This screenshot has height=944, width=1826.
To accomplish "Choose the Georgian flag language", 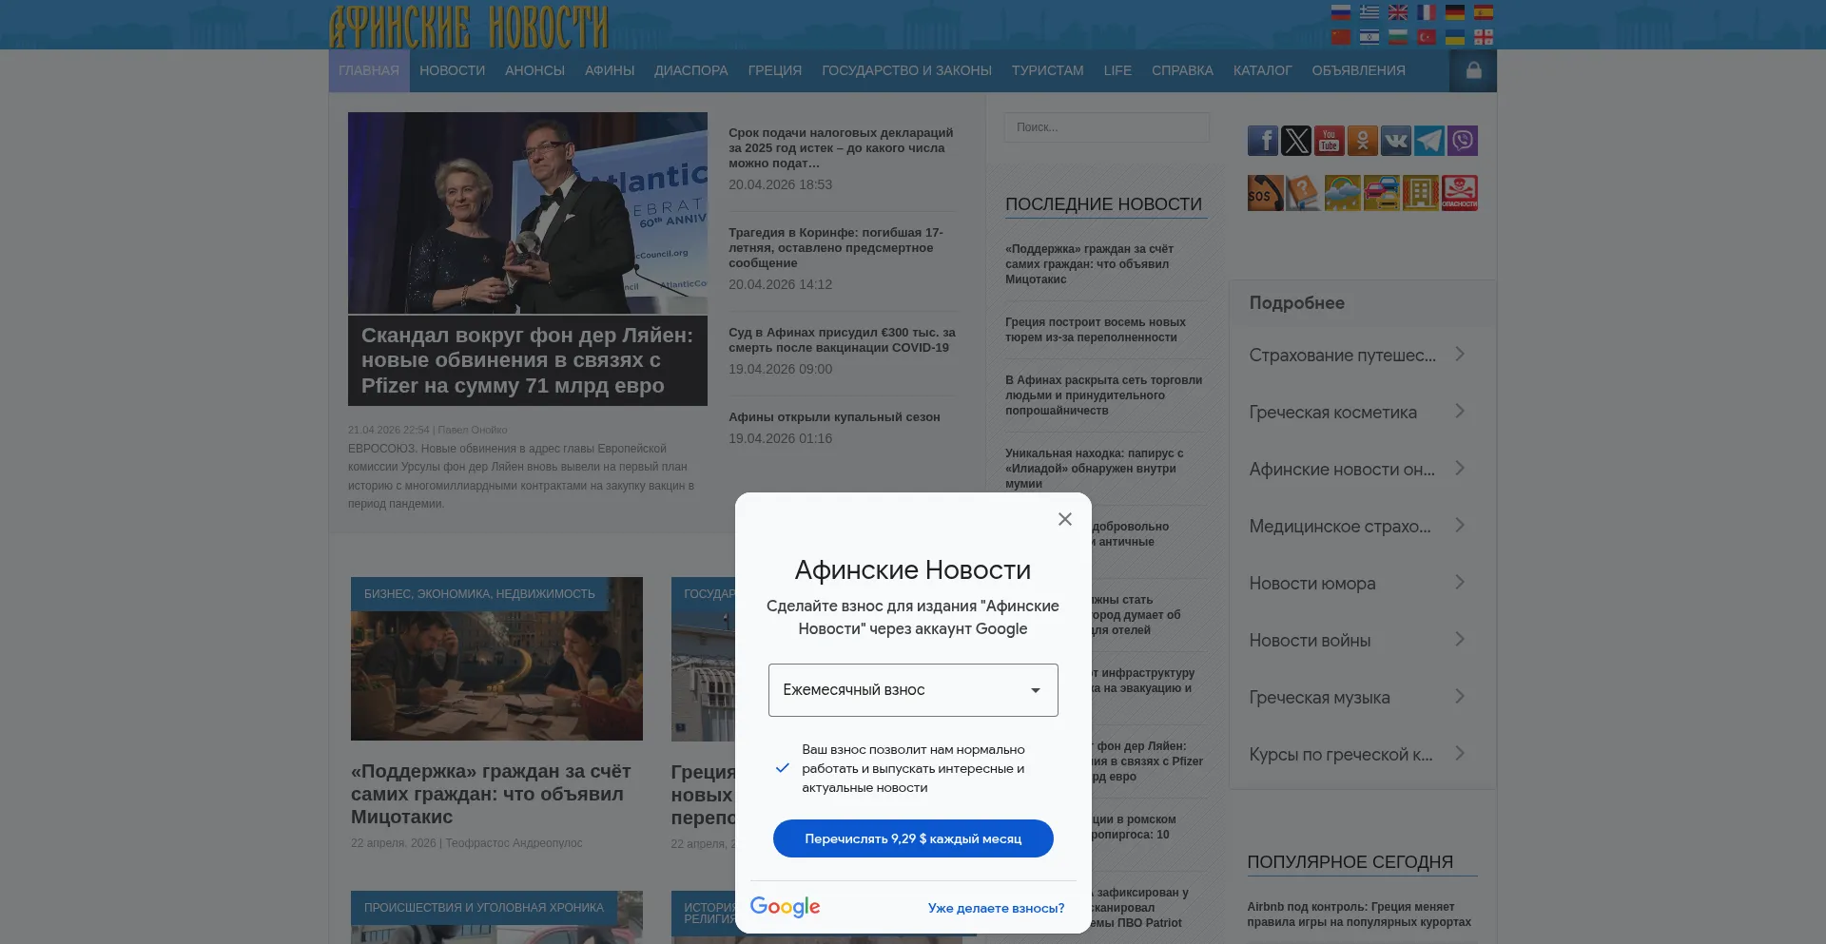I will (1484, 37).
